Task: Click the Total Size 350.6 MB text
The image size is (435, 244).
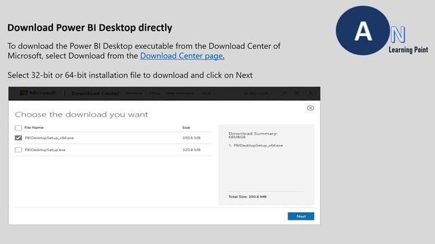Action: tap(247, 197)
